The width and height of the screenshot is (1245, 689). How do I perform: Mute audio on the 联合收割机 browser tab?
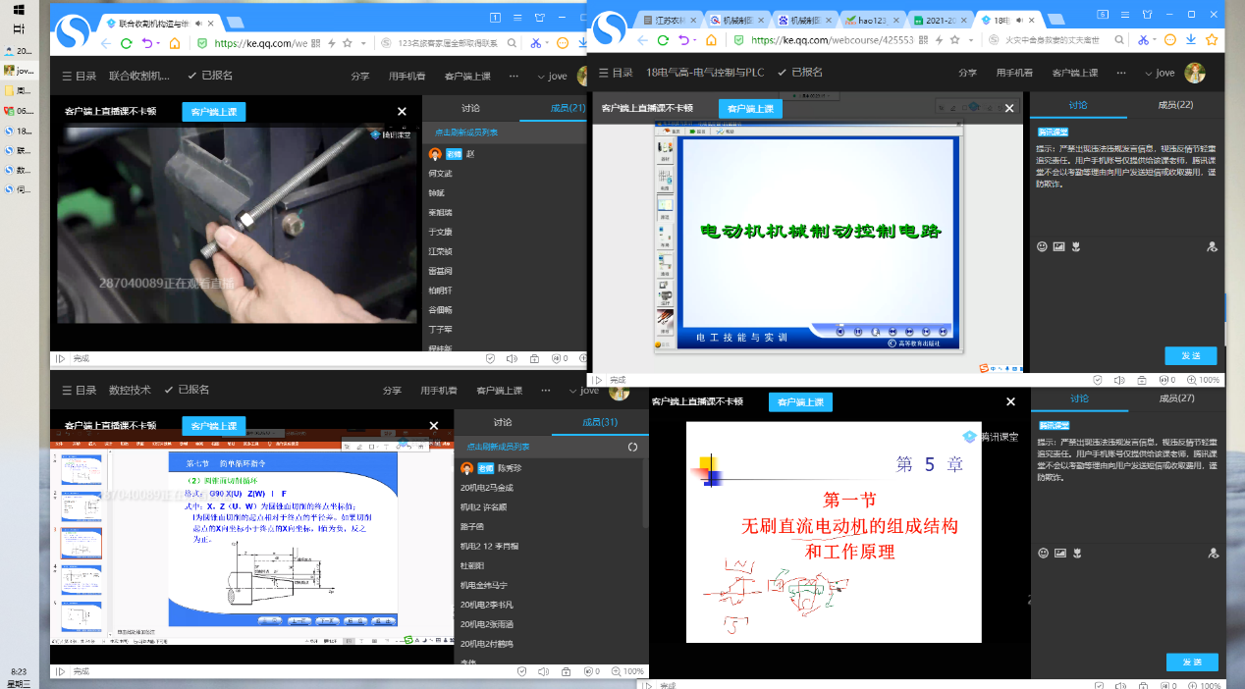point(200,22)
